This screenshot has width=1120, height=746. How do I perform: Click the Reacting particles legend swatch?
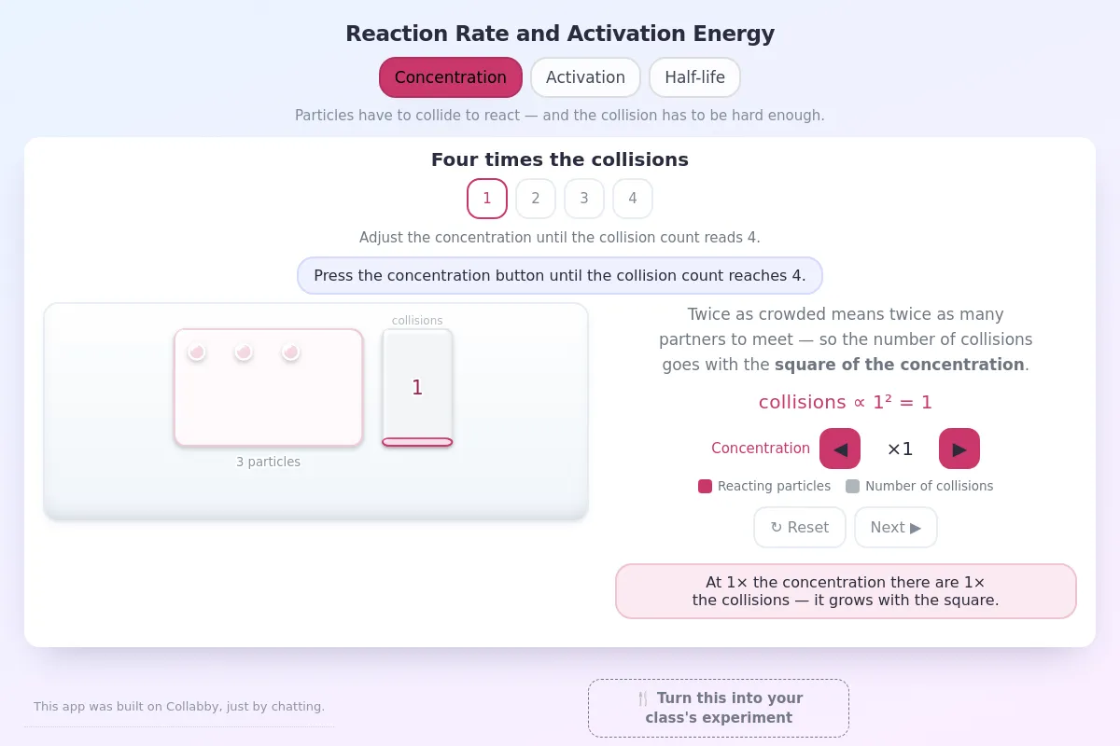coord(705,486)
